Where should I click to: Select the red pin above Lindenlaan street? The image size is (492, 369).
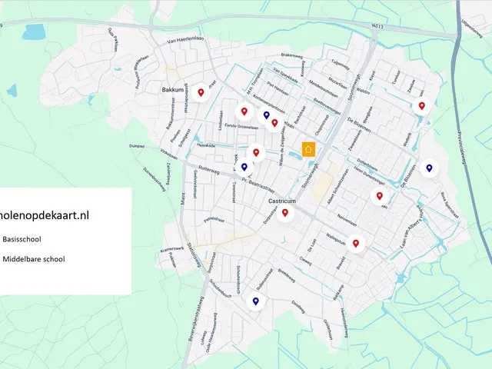(x=244, y=111)
